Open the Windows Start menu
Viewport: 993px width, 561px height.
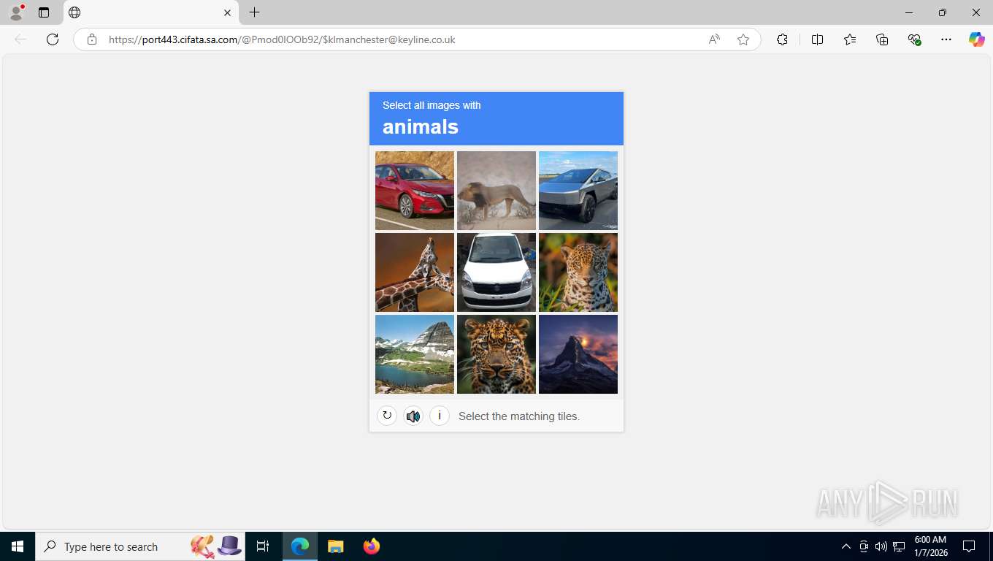(x=18, y=546)
